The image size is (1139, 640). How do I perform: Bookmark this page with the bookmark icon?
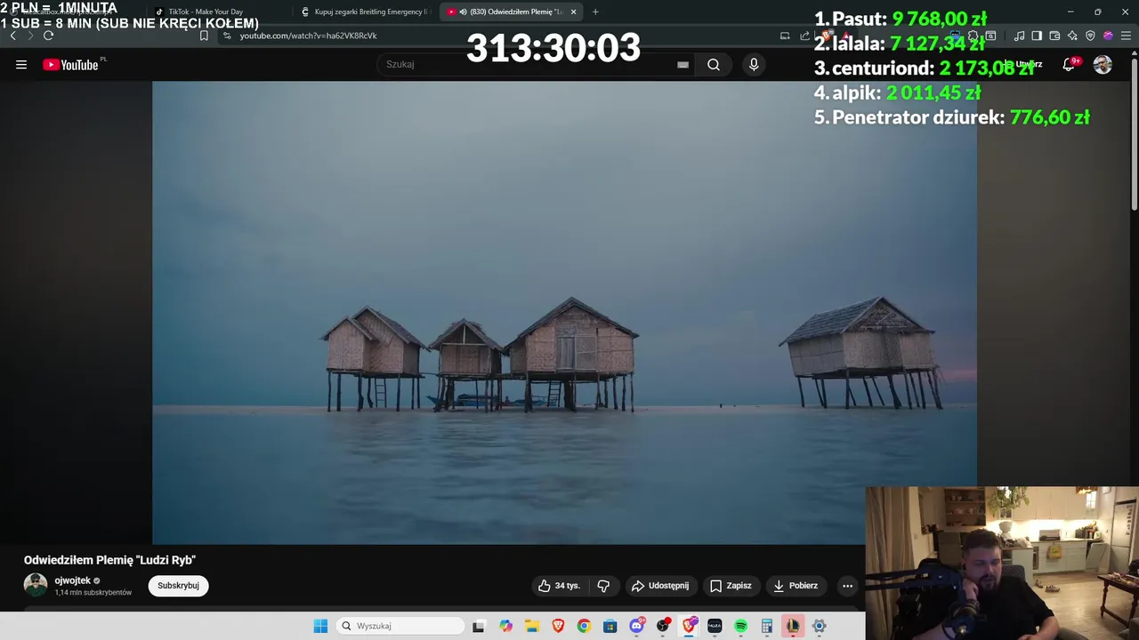pyautogui.click(x=204, y=36)
